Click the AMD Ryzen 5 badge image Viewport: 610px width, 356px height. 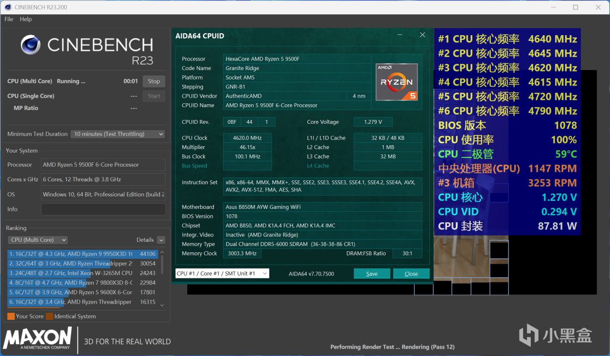(x=396, y=82)
